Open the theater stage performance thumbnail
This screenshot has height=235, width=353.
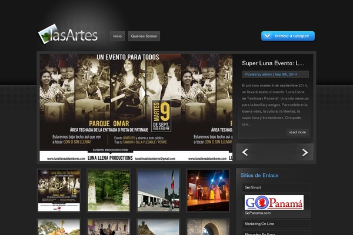(208, 190)
